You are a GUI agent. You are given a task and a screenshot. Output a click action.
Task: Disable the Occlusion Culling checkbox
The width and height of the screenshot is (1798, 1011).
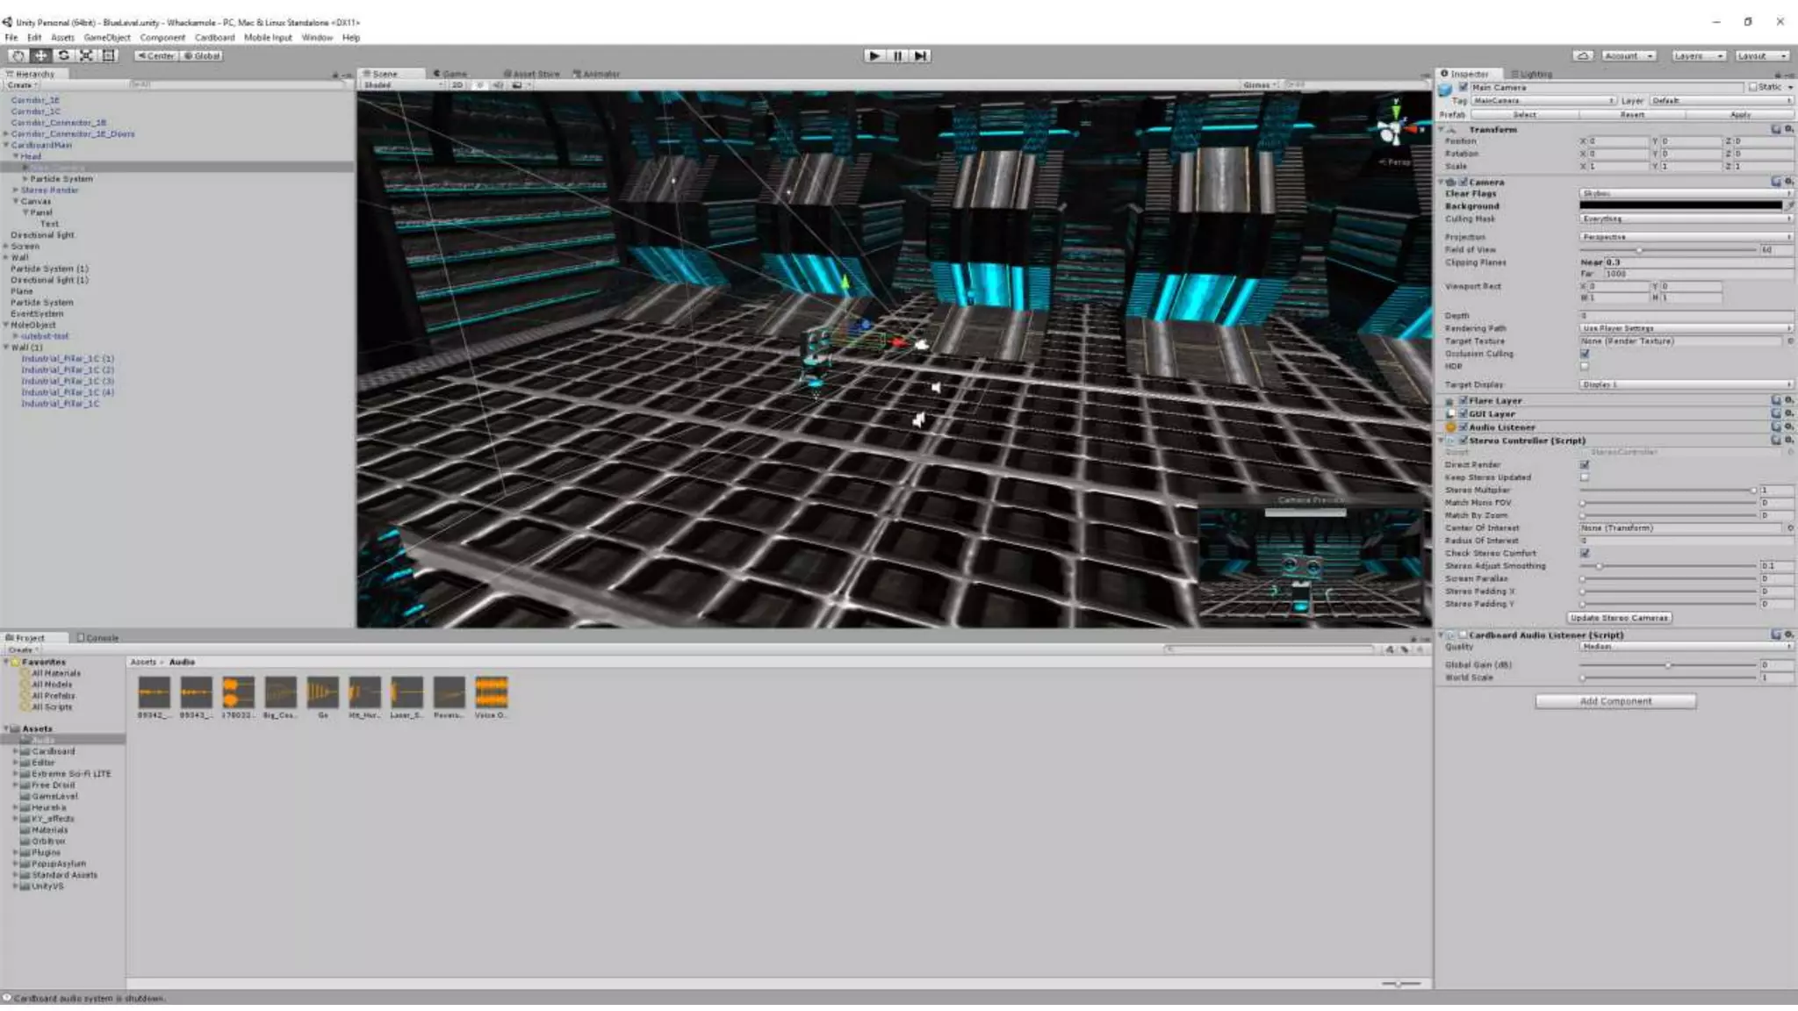[x=1585, y=354]
